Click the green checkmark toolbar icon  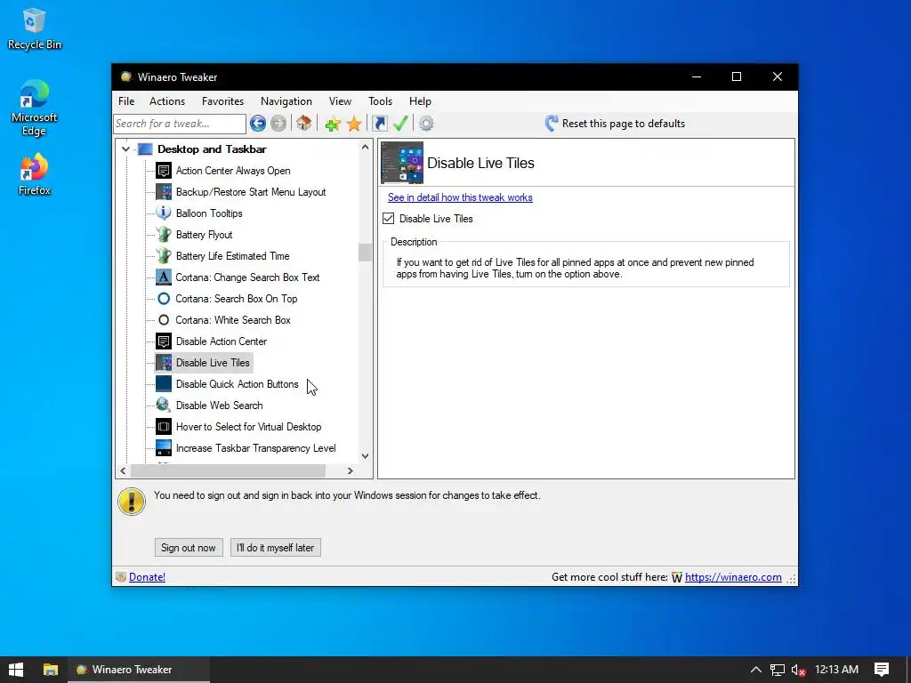[400, 123]
